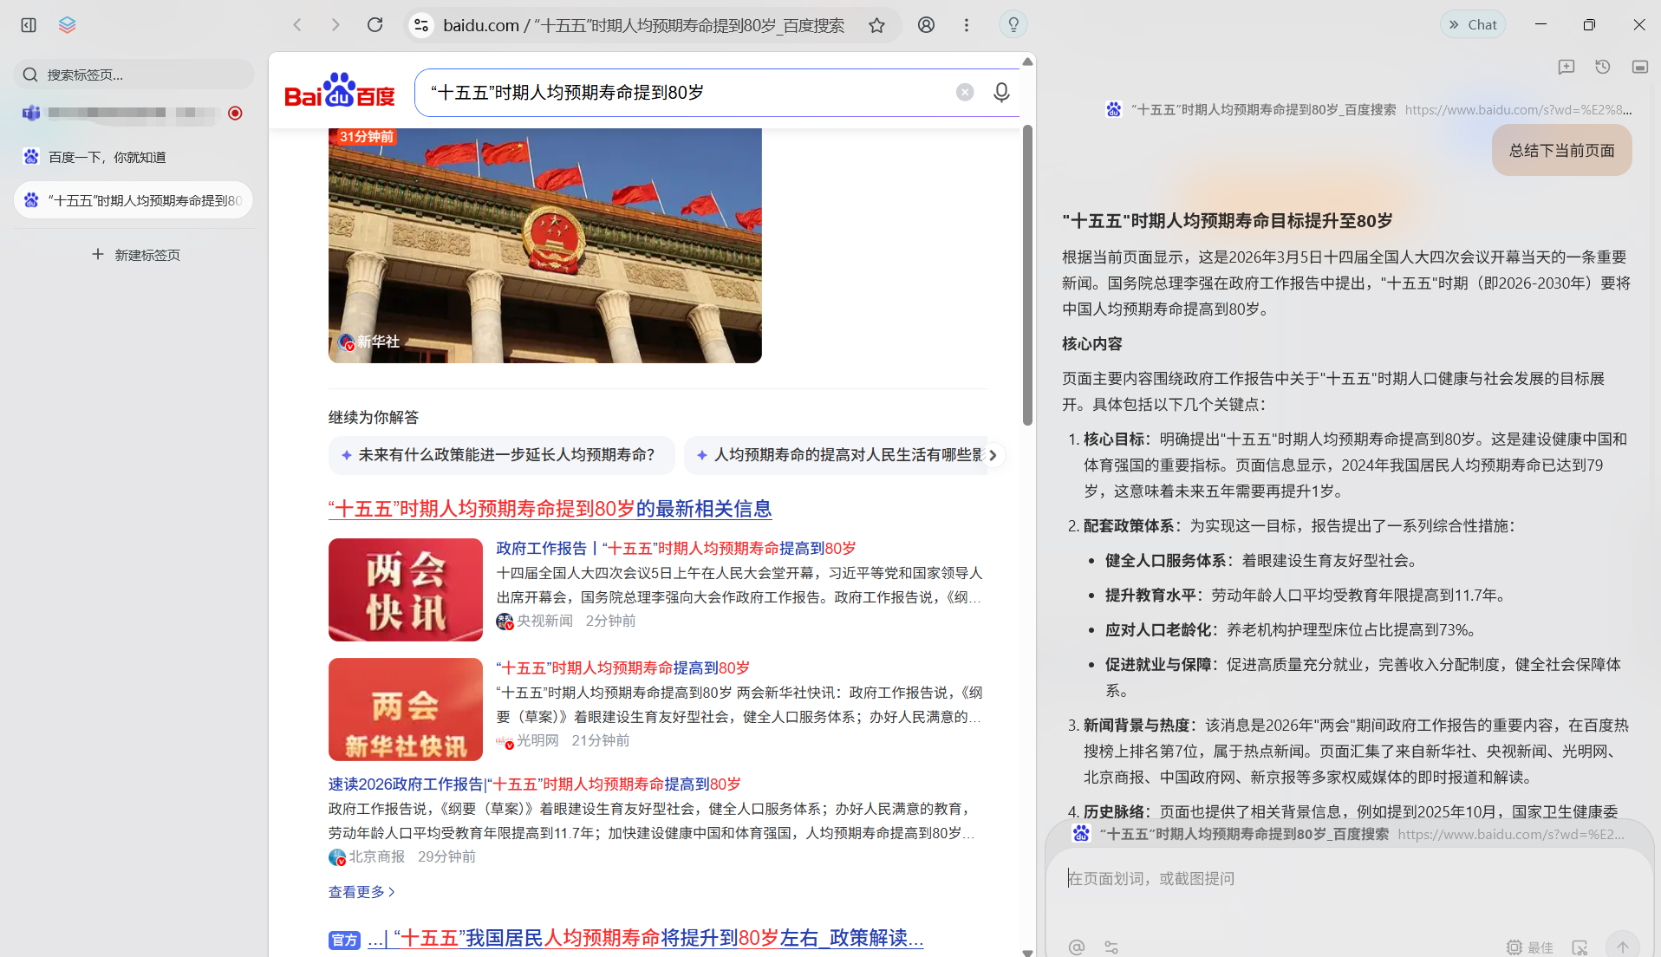Expand more suggested questions with the right chevron
Screen dimensions: 1661x957
tap(993, 454)
